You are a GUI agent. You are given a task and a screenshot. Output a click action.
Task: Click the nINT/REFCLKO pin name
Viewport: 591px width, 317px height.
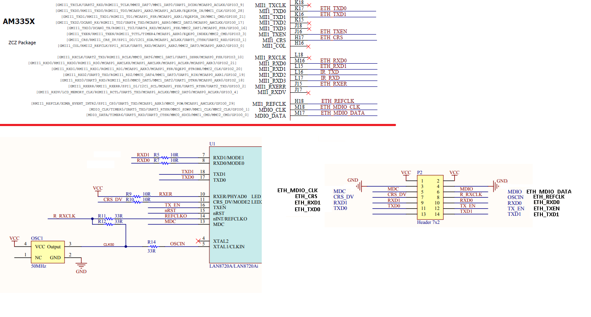pyautogui.click(x=230, y=219)
